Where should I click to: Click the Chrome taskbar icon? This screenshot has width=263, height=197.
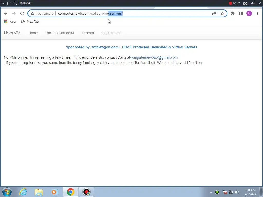point(70,192)
